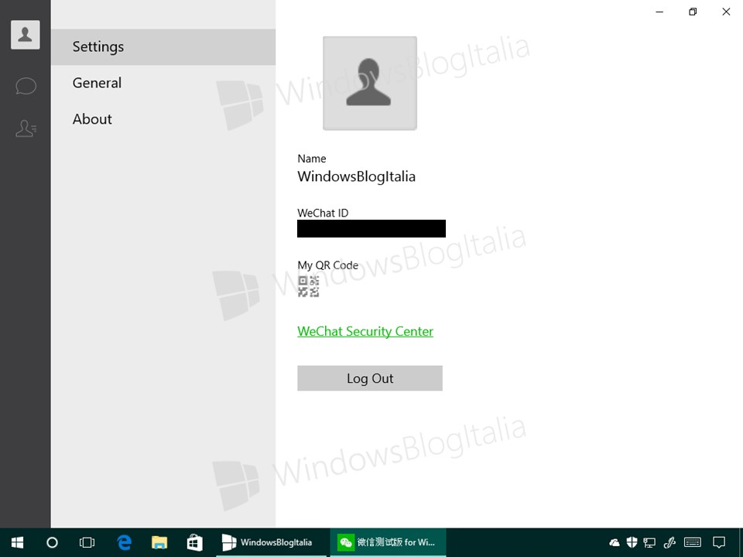Open the Windows Start menu
The image size is (743, 557).
(x=18, y=542)
